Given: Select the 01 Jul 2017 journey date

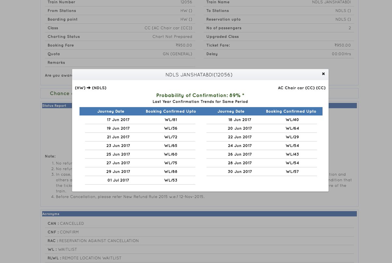Looking at the screenshot, I should 118,180.
